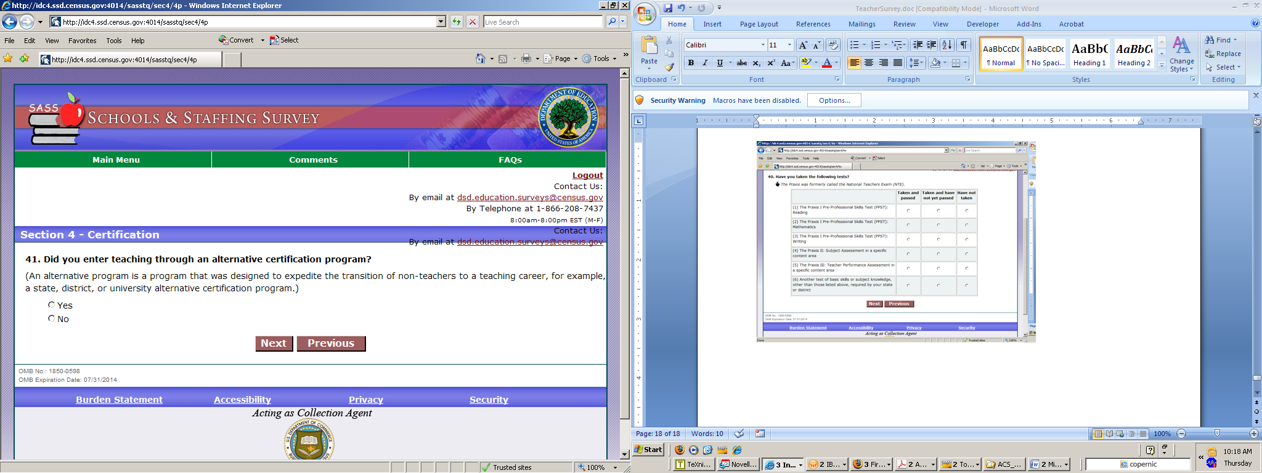Click the Live Search input field
Viewport: 1262px width, 473px height.
point(542,22)
